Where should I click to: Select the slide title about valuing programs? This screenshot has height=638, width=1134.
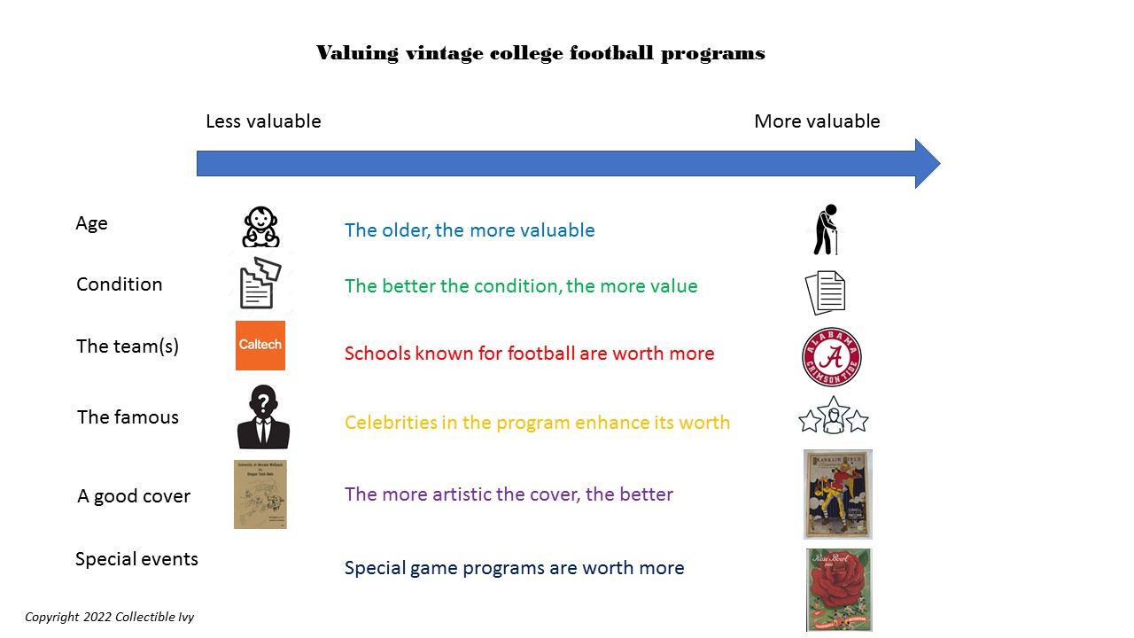point(540,53)
